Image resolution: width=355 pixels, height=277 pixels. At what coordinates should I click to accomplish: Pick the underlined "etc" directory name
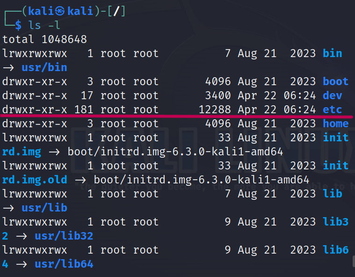tap(332, 109)
